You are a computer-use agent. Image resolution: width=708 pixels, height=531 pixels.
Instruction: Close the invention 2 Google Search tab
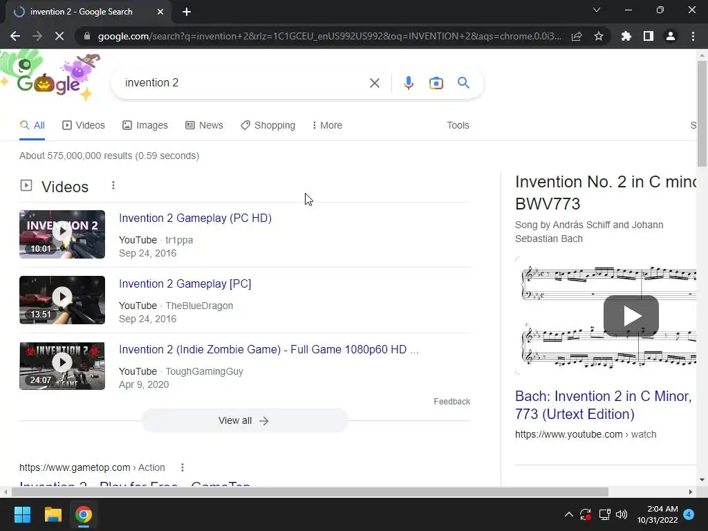click(160, 12)
